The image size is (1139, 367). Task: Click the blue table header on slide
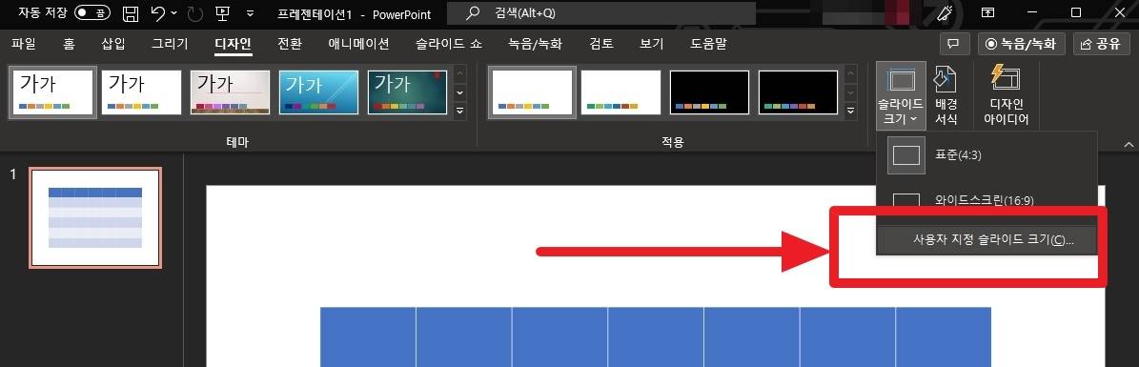[655, 336]
